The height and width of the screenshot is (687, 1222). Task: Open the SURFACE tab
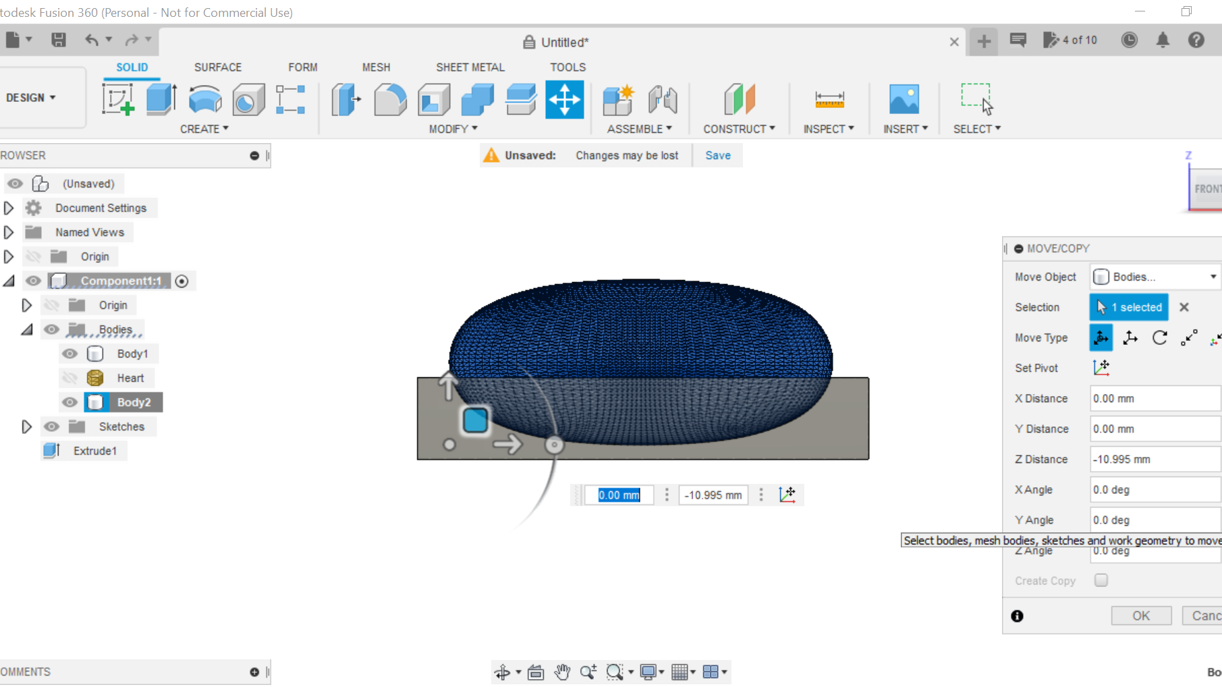tap(217, 67)
